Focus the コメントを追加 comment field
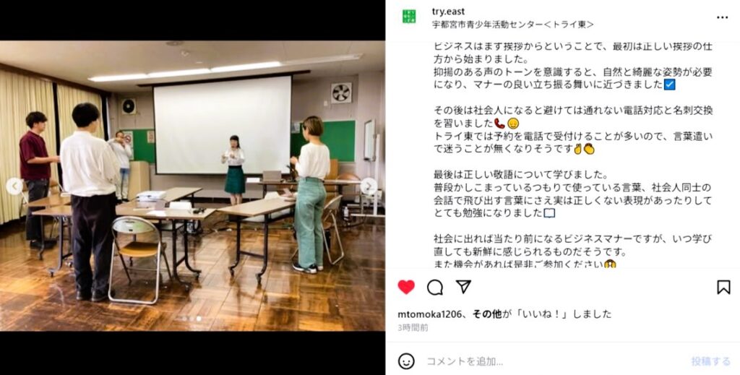The height and width of the screenshot is (375, 740). 552,361
